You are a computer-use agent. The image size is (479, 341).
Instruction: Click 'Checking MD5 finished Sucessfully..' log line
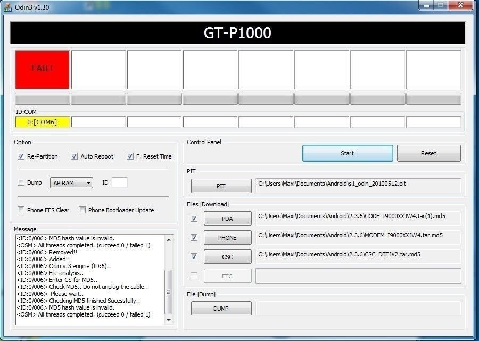pyautogui.click(x=79, y=301)
